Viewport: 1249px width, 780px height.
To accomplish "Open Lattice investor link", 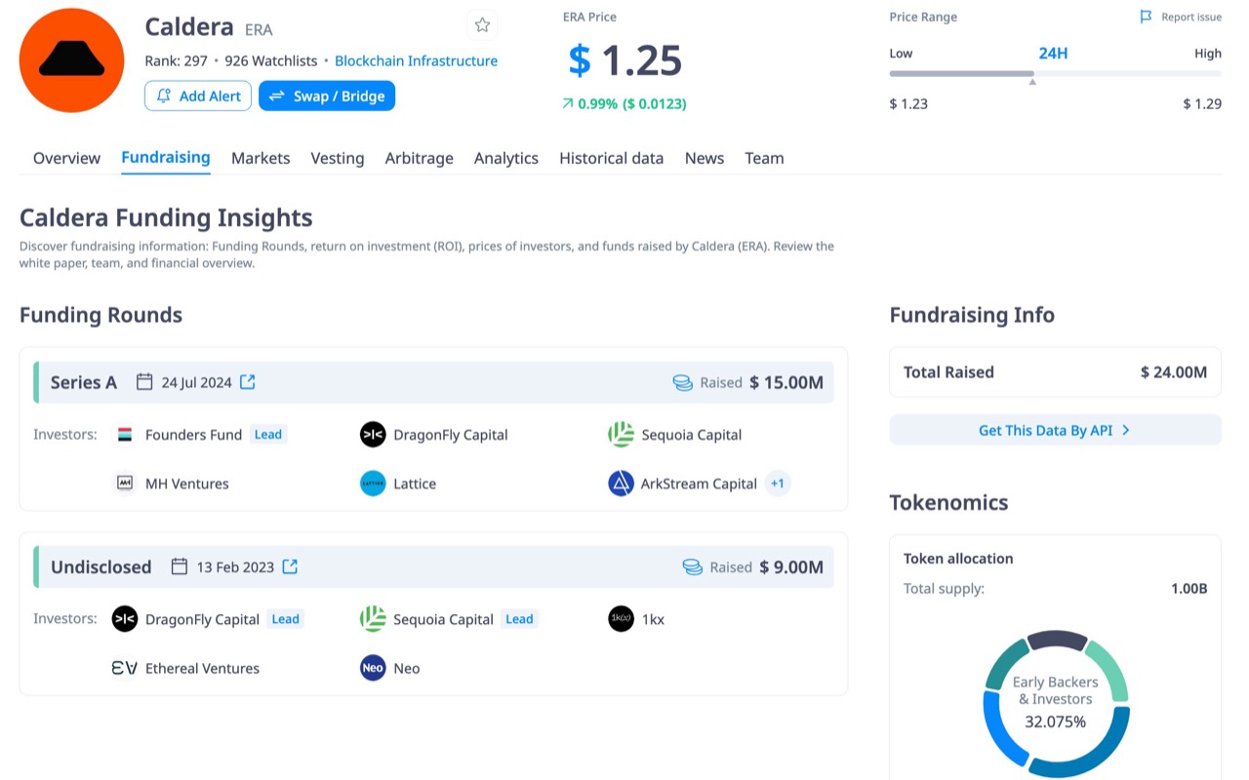I will [x=415, y=484].
